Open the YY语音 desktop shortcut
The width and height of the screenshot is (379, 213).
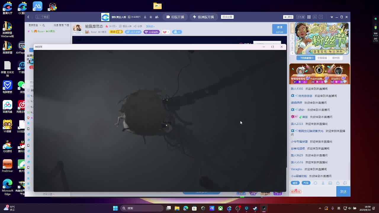[x=7, y=126]
